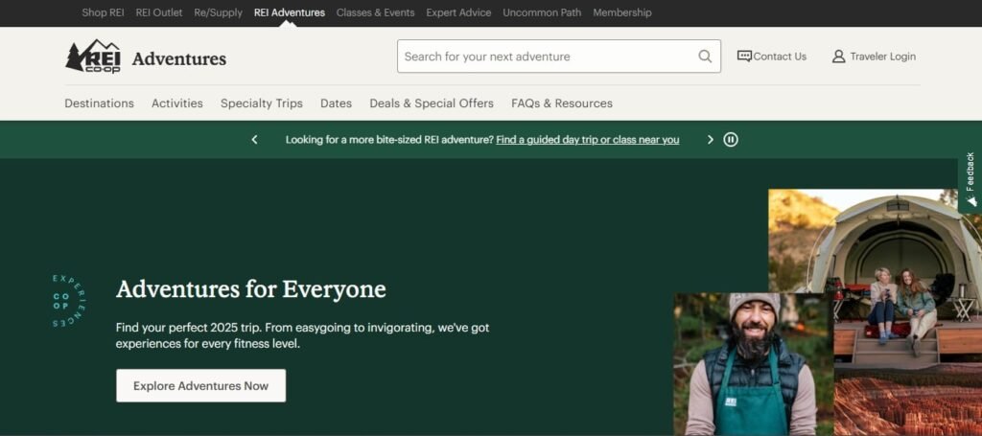Expand the Activities menu
Screen dimensions: 982x436
(x=177, y=103)
